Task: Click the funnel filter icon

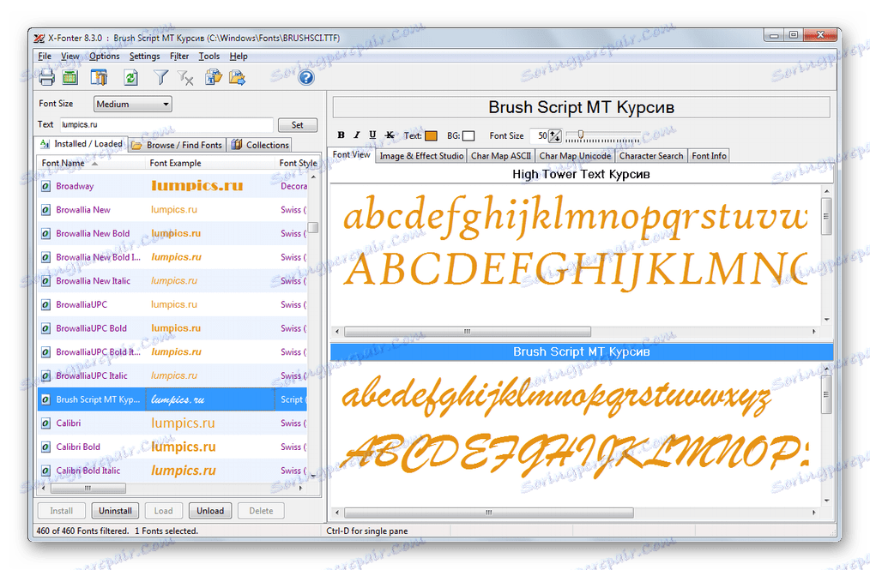Action: click(x=160, y=77)
